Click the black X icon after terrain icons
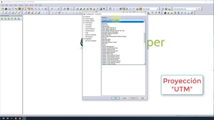Screen dimensions: 214x120 104,9
